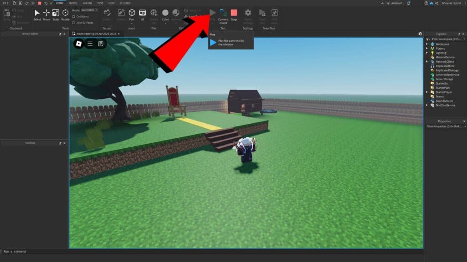This screenshot has width=467, height=262.
Task: Open Game Settings
Action: 248,13
